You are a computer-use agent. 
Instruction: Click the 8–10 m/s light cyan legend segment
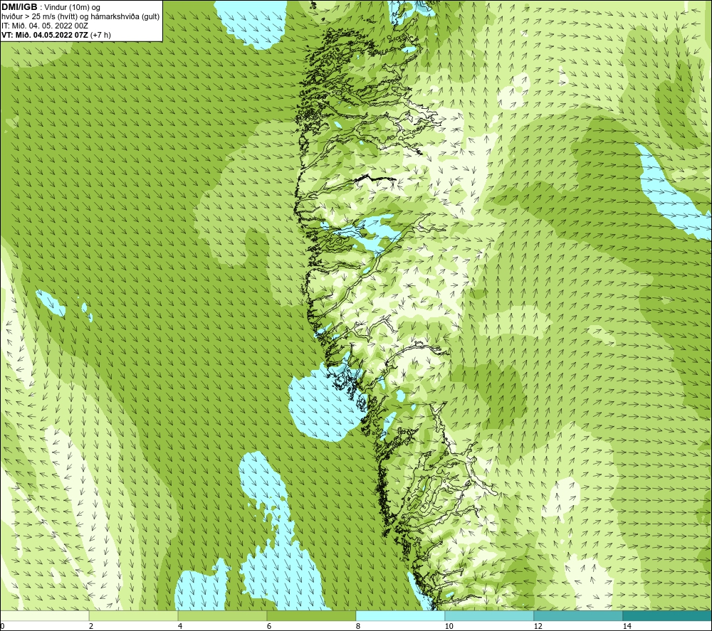(x=400, y=615)
